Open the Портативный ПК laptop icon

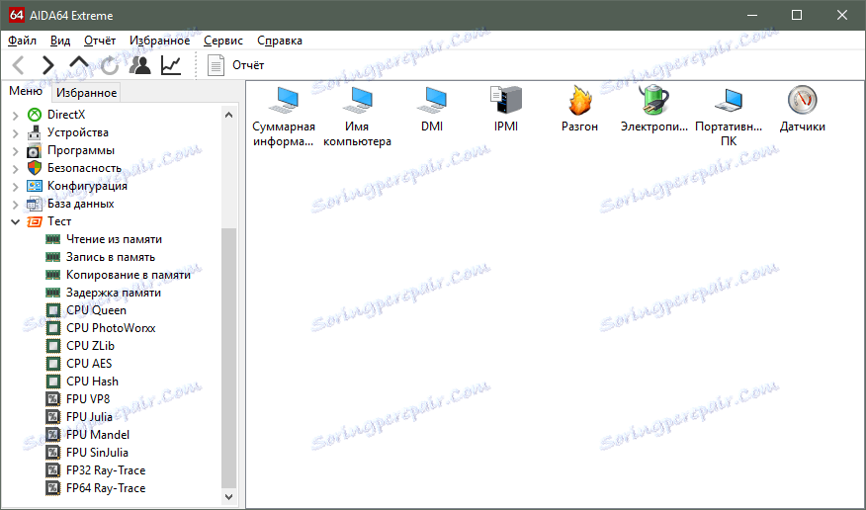(729, 101)
